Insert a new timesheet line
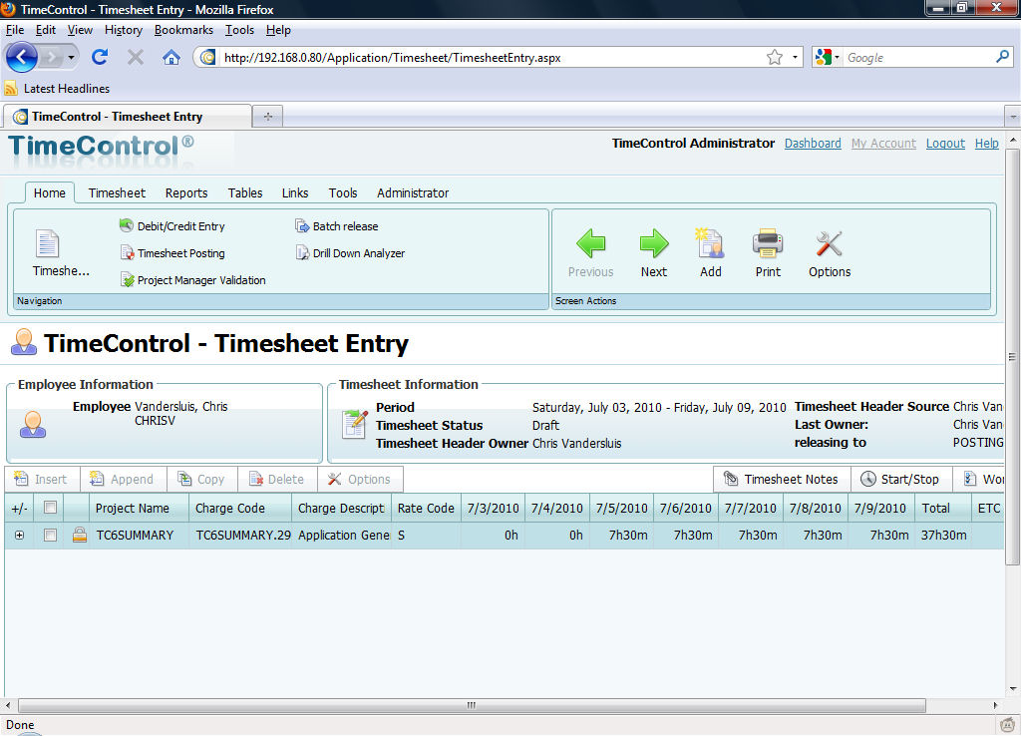This screenshot has width=1021, height=736. (x=42, y=480)
